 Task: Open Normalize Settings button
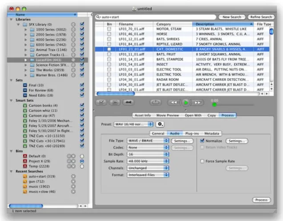coord(237,141)
